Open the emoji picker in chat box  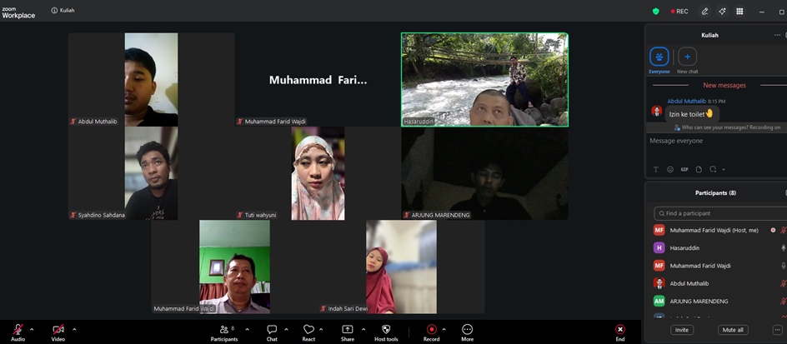click(670, 169)
